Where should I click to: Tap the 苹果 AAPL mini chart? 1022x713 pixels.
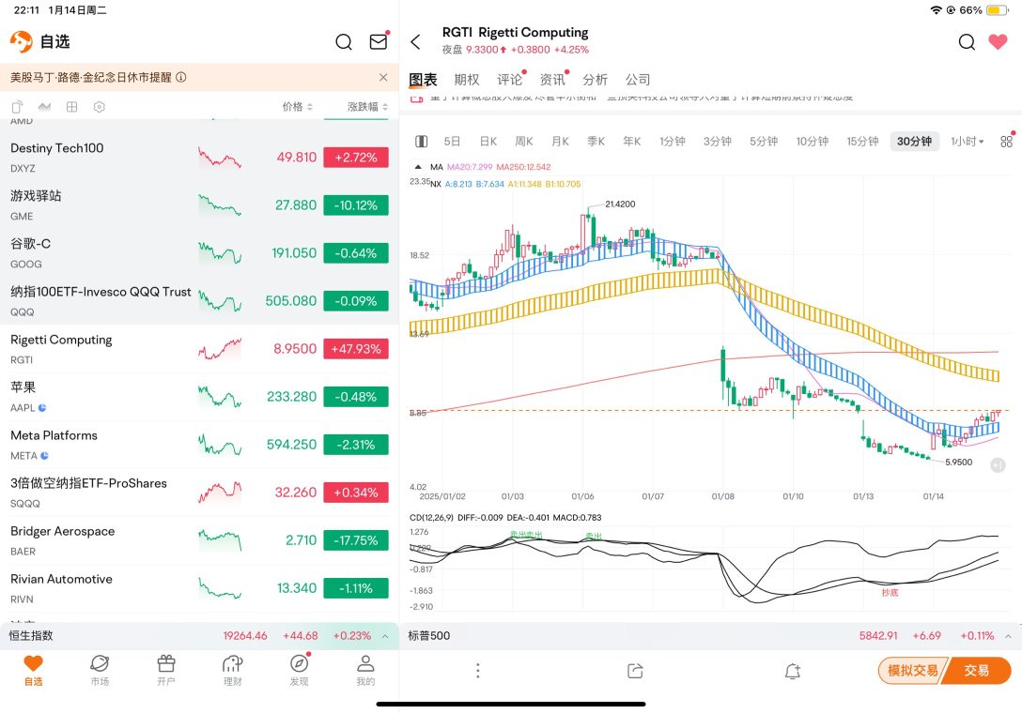click(221, 397)
